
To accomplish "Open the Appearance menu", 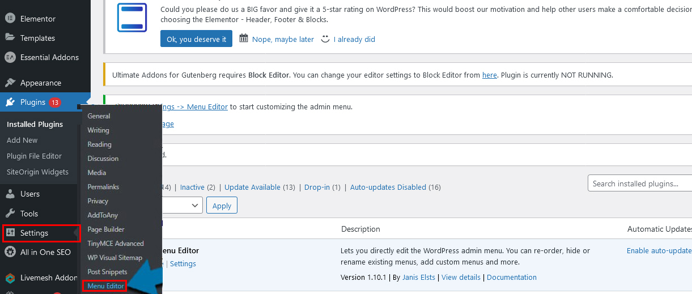I will click(41, 83).
